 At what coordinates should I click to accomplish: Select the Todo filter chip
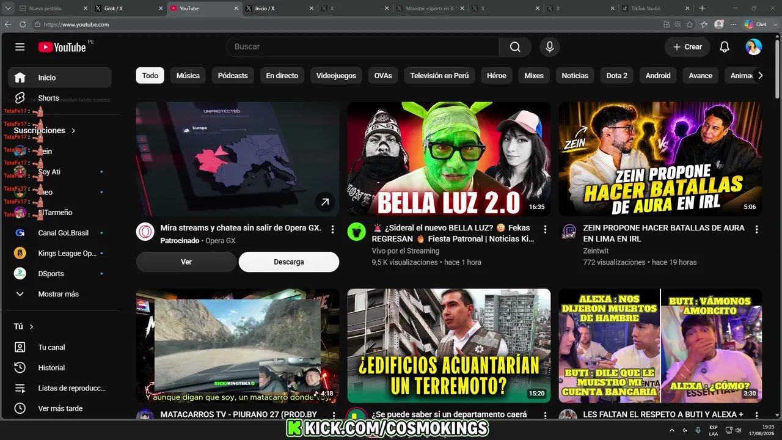[150, 76]
